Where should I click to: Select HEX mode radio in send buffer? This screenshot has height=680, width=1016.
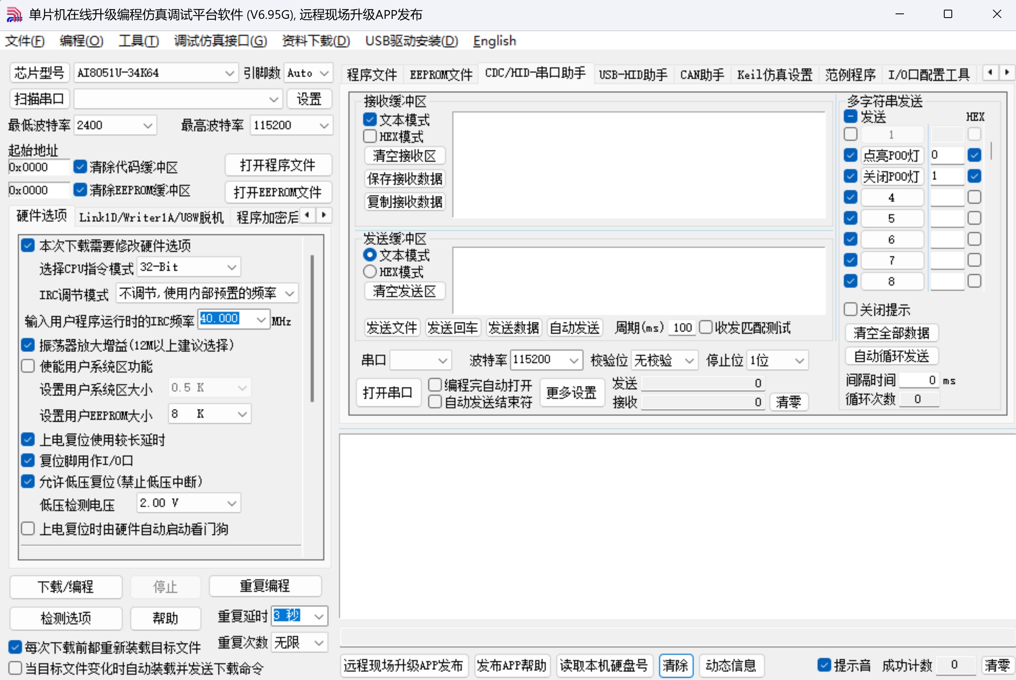click(370, 271)
